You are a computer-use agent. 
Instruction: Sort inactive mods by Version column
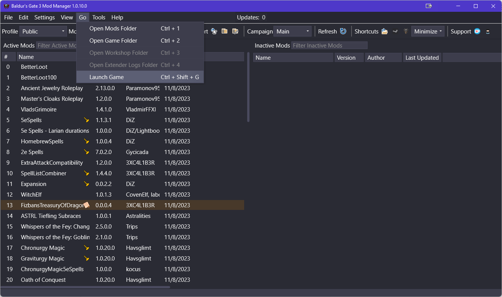coord(349,58)
